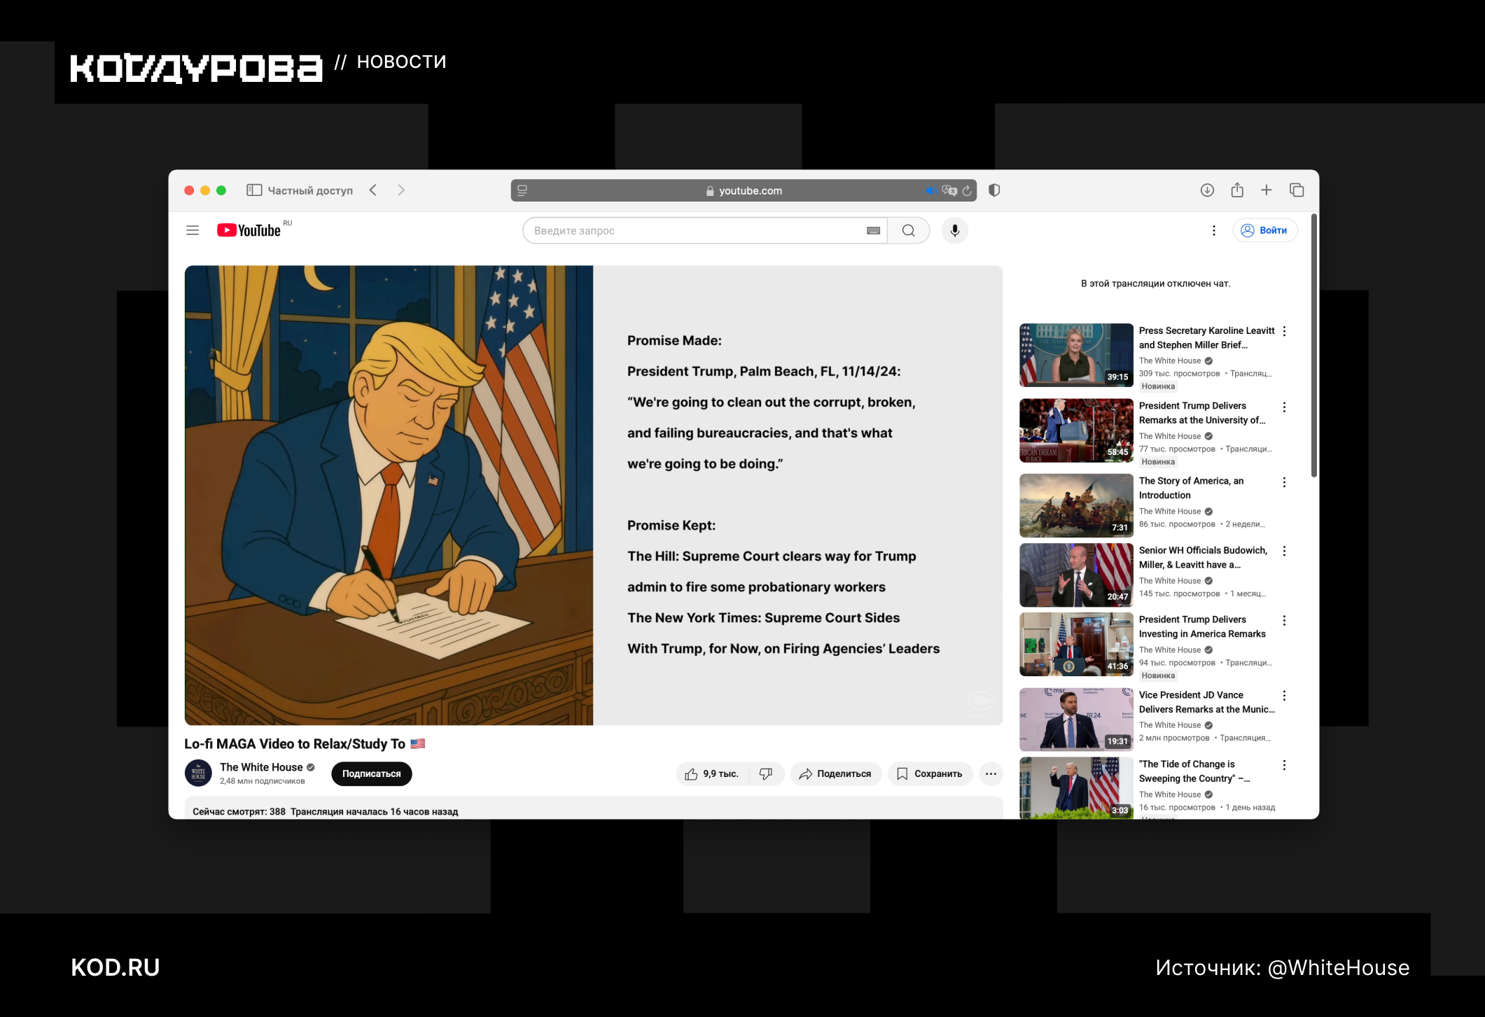The image size is (1485, 1017).
Task: Open the YouTube hamburger guide menu
Action: 193,230
